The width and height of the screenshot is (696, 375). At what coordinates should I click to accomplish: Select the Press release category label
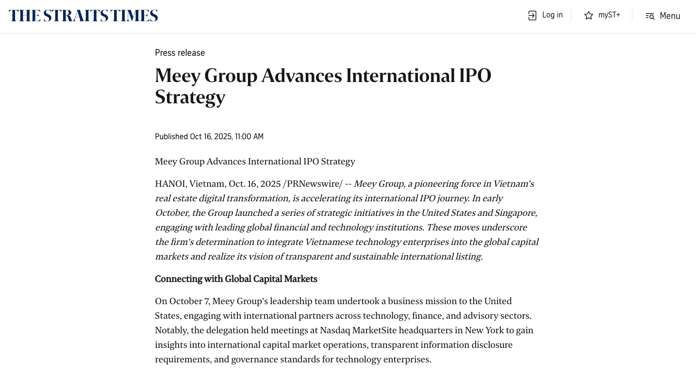click(180, 53)
